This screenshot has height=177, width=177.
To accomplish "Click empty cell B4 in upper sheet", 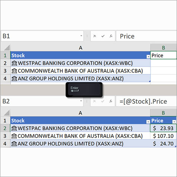I will coord(164,78).
